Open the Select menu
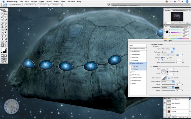Screen dimensions: 191x119 pos(49,2)
